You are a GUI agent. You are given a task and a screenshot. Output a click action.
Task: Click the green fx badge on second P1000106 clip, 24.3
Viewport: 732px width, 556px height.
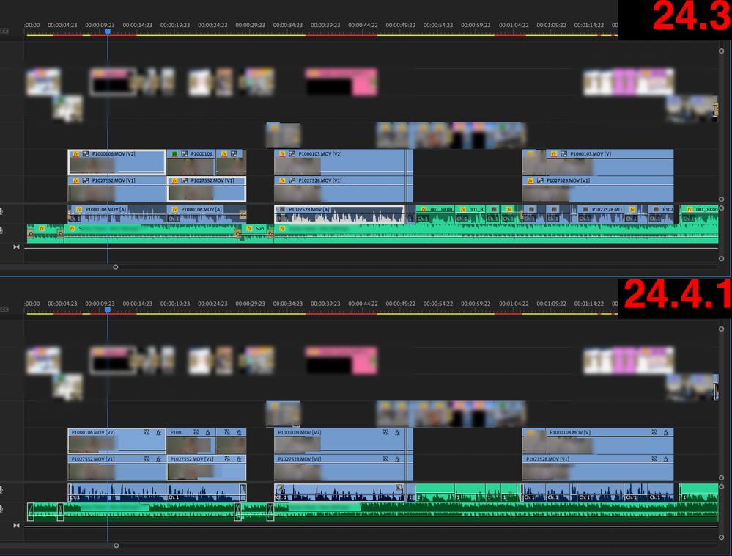174,154
